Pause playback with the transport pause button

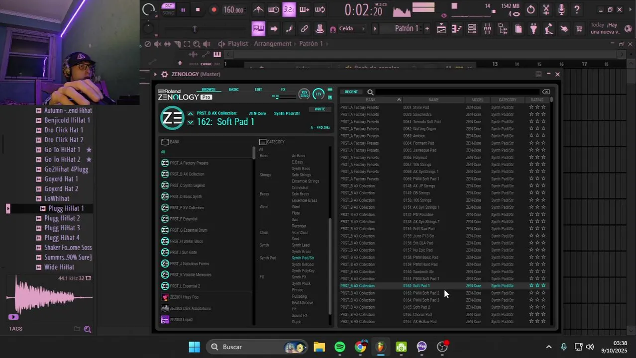[183, 9]
